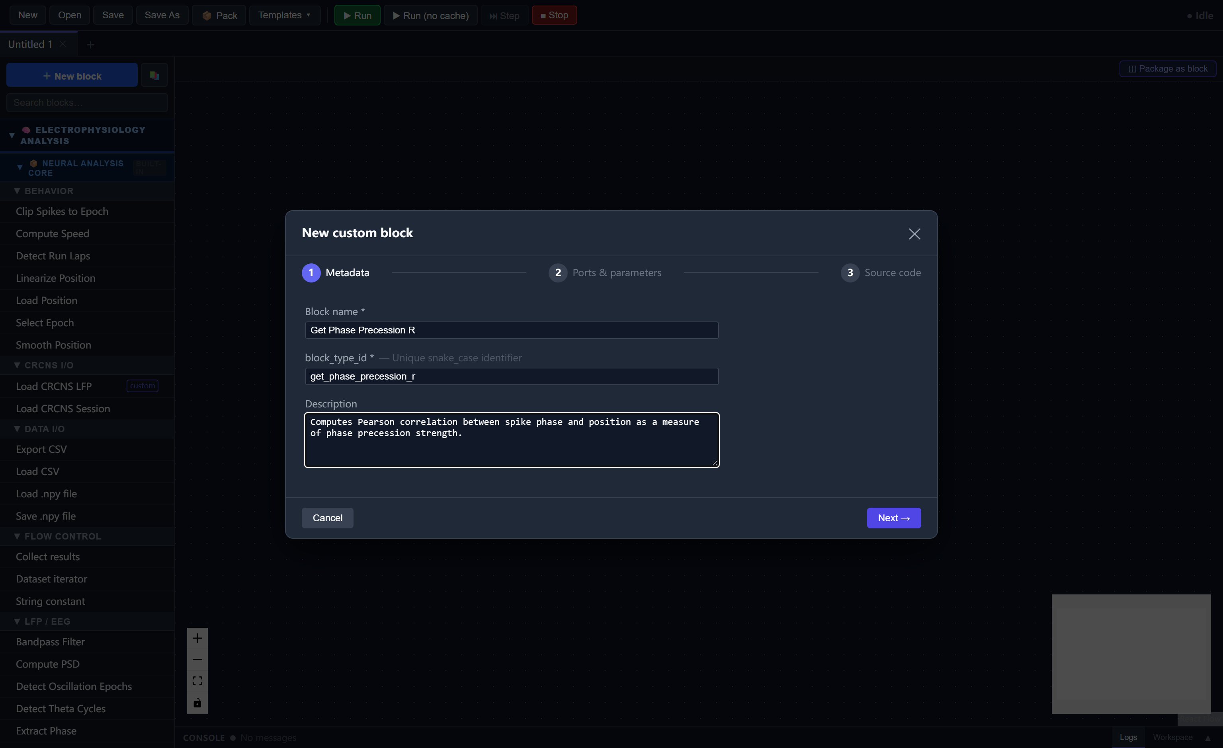Stop the running workflow

pos(554,15)
